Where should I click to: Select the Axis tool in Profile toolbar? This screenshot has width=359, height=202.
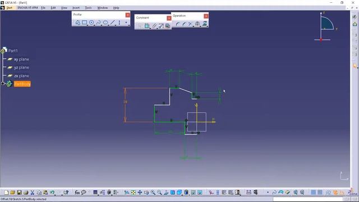click(x=119, y=22)
